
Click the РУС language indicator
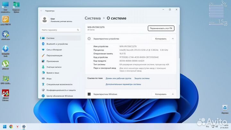tap(208, 126)
